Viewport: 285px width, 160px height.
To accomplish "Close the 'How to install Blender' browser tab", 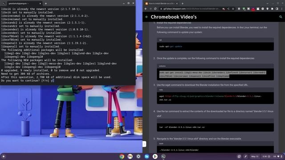I will click(x=177, y=4).
